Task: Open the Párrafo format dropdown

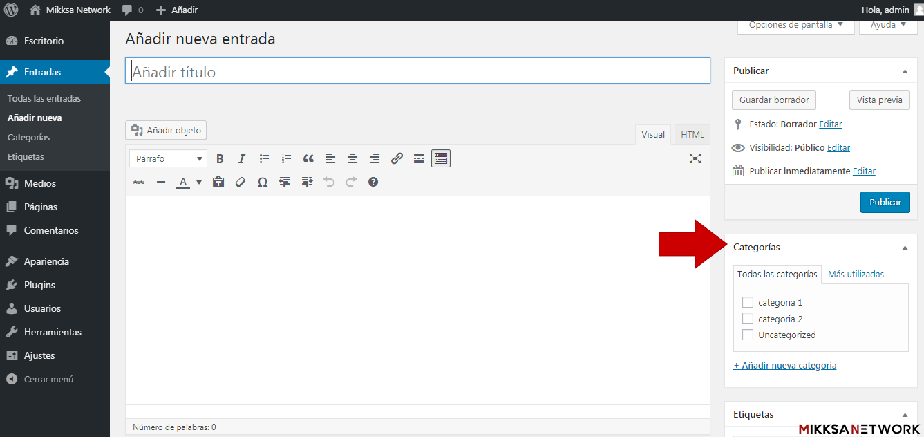Action: click(x=168, y=159)
